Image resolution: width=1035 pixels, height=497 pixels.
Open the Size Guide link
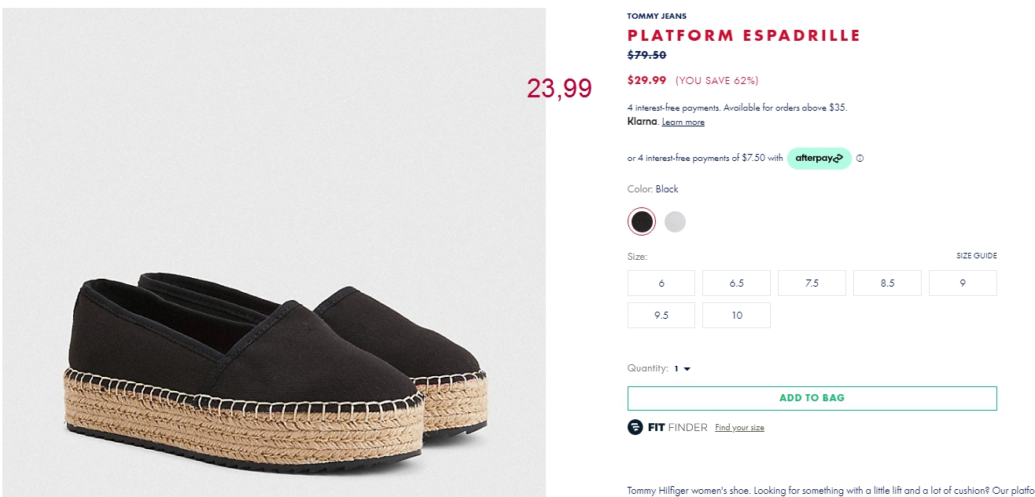[976, 256]
